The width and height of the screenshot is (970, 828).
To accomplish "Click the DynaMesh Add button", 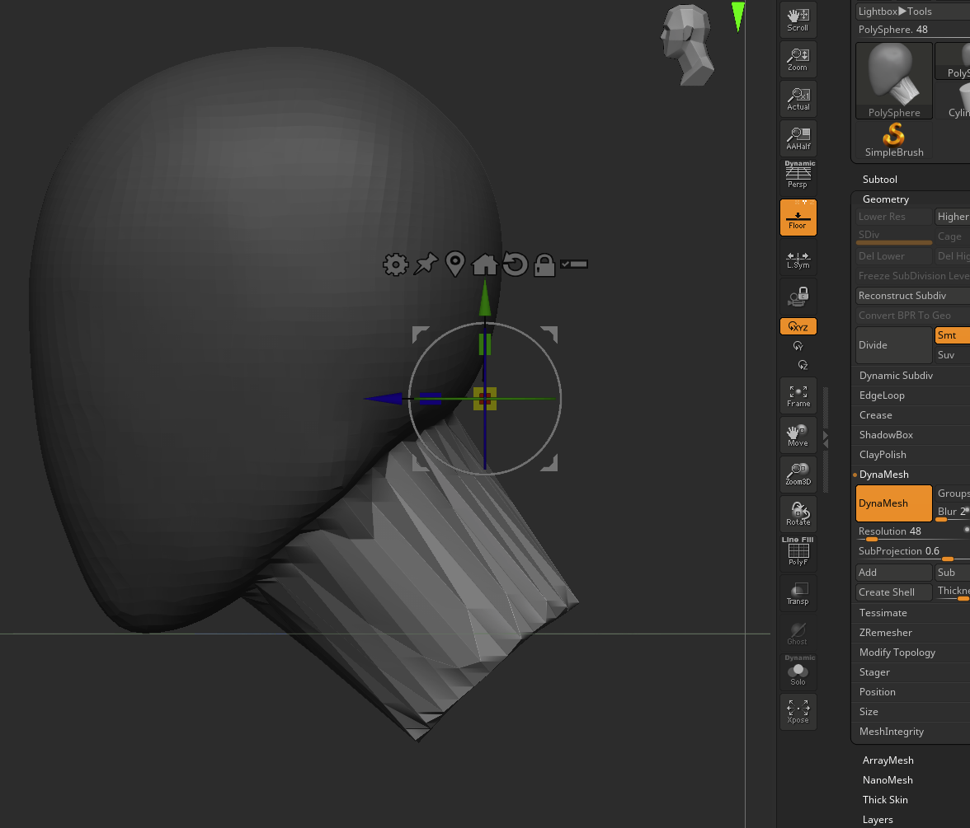I will click(x=894, y=572).
